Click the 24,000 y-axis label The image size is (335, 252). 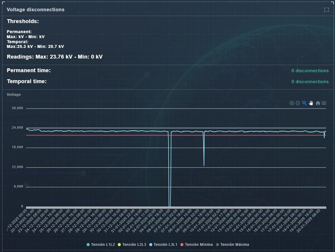(x=17, y=127)
